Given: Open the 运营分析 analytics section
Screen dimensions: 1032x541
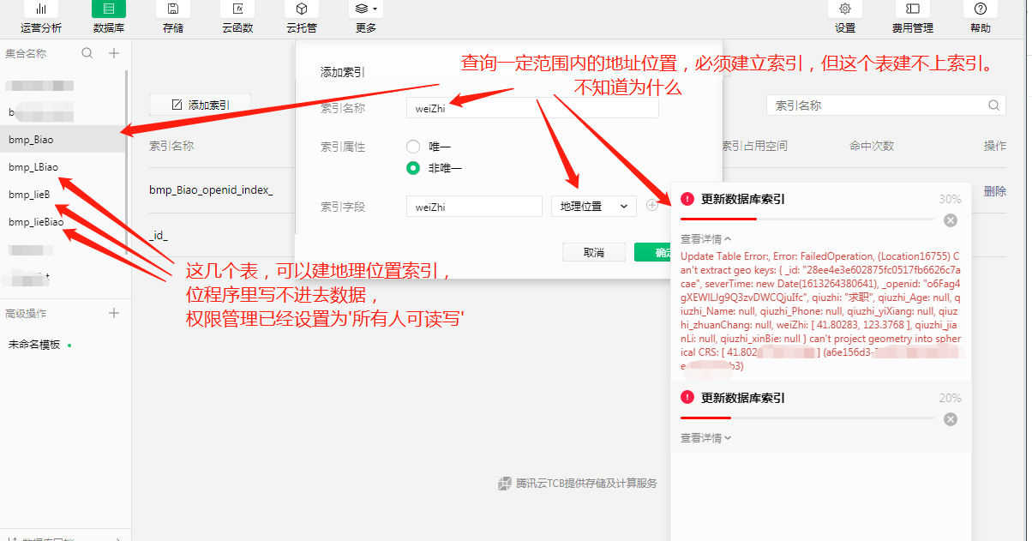Looking at the screenshot, I should [40, 17].
